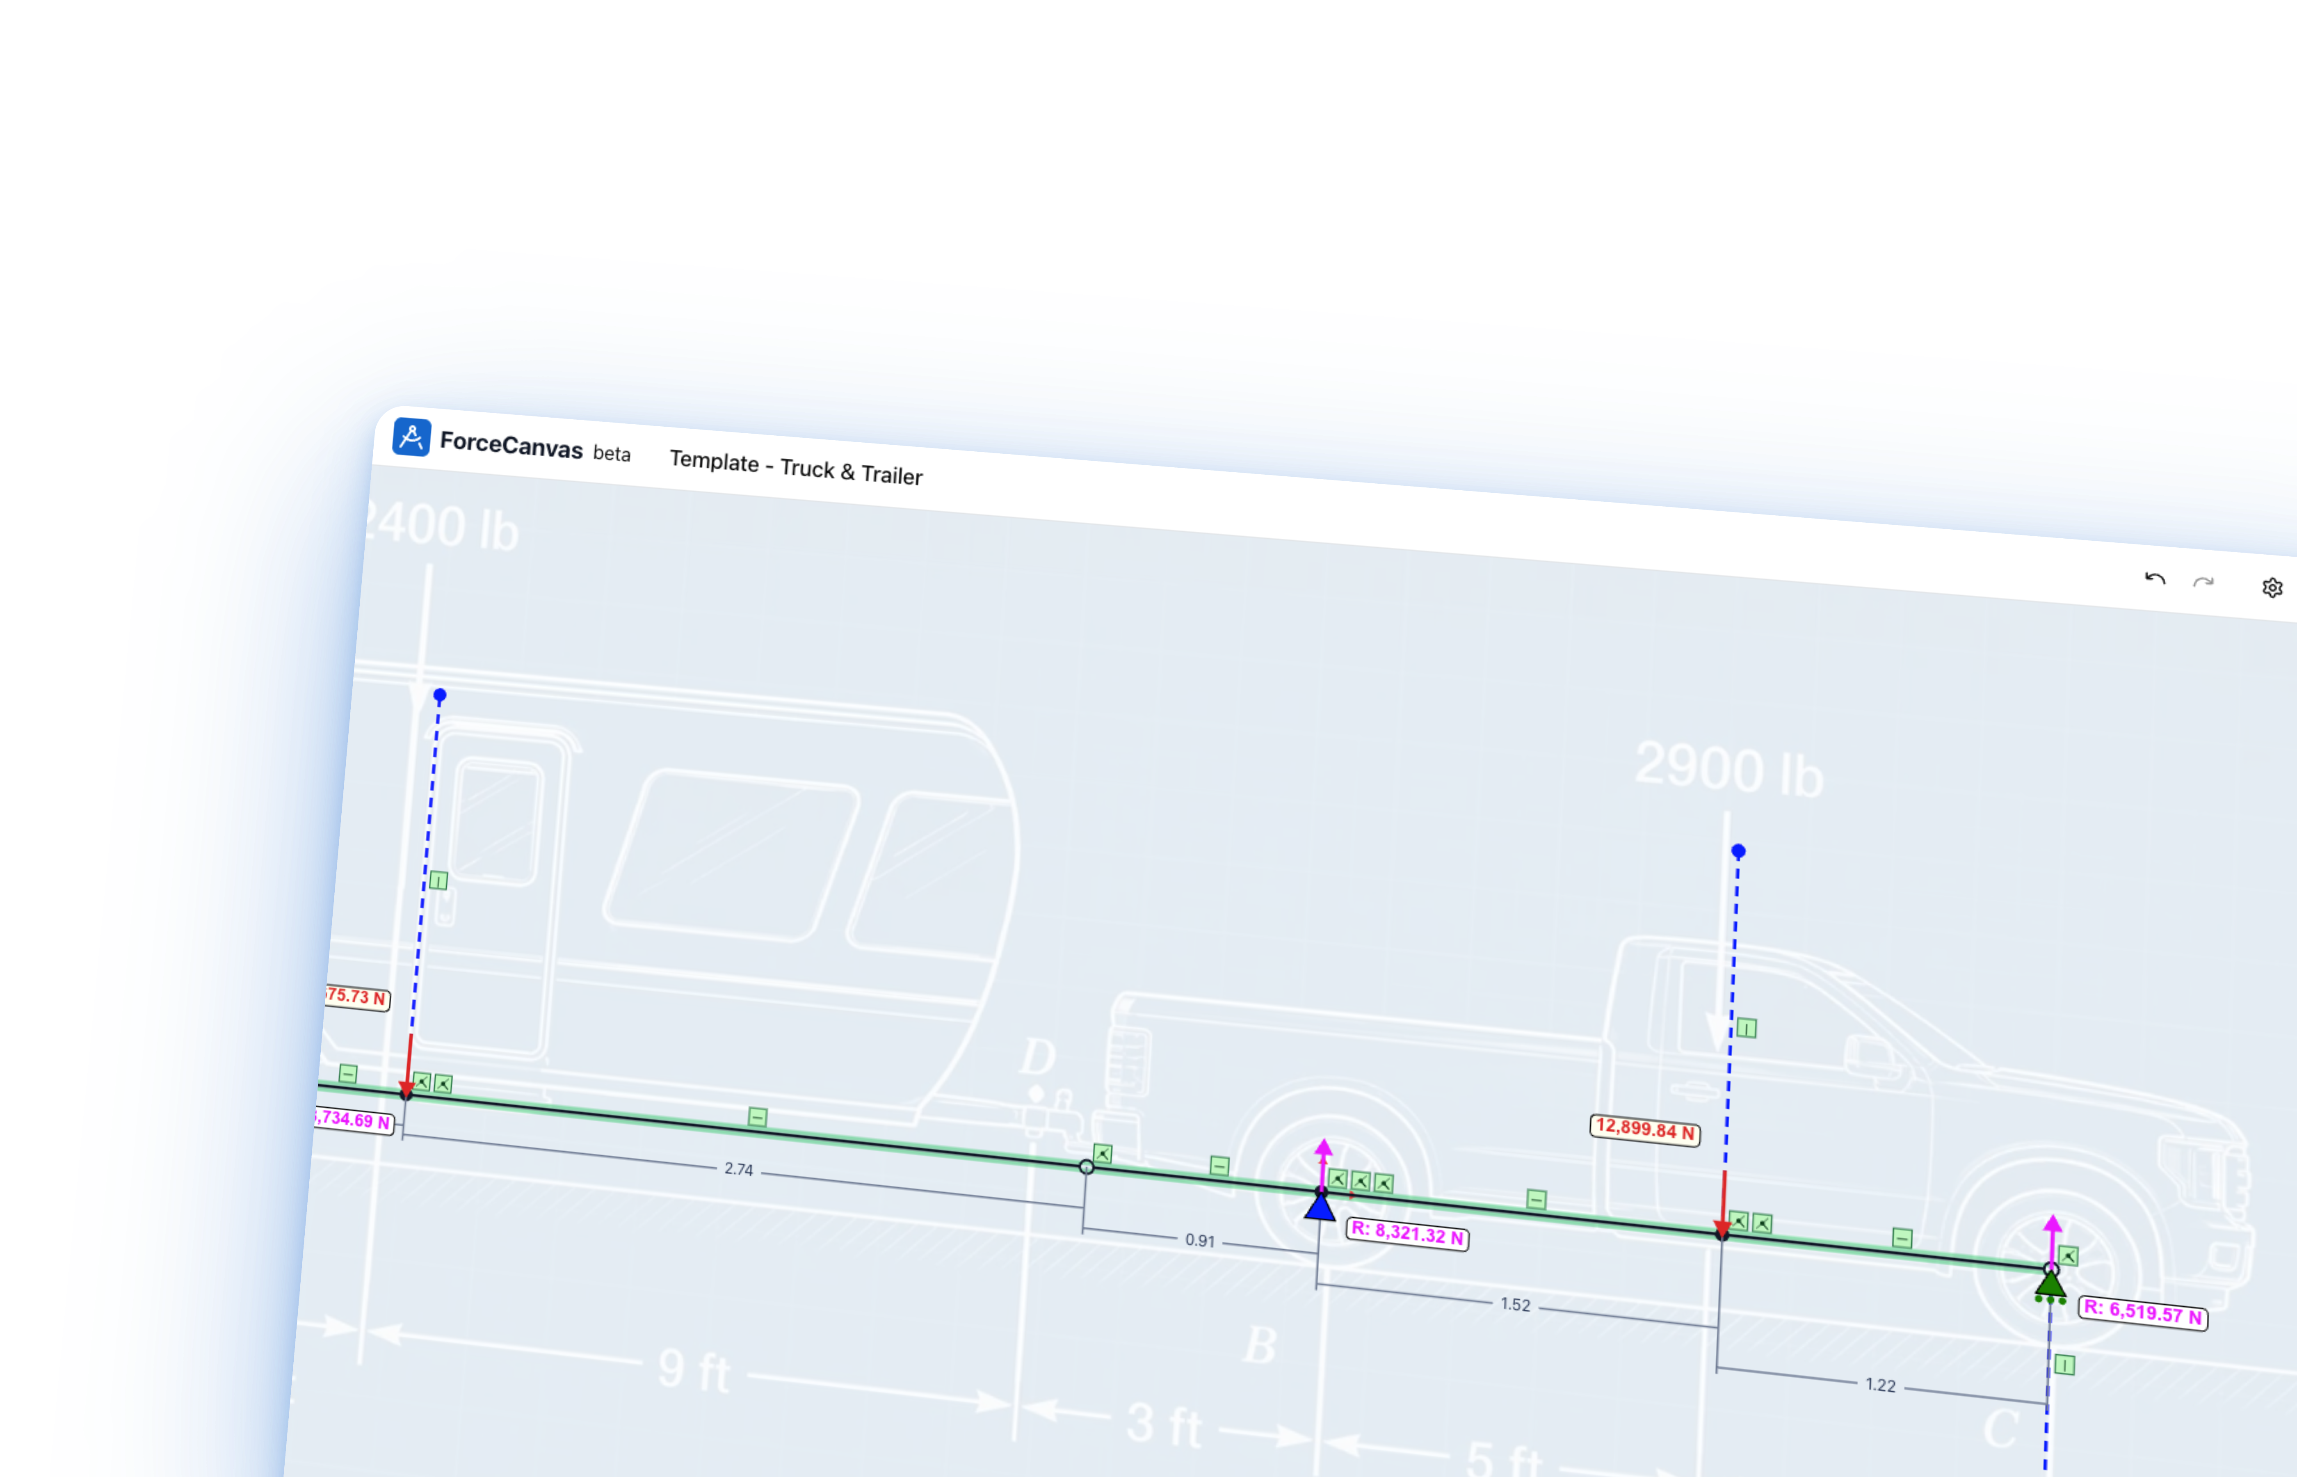2297x1477 pixels.
Task: Click the ForceCanvas brand name
Action: [x=511, y=445]
